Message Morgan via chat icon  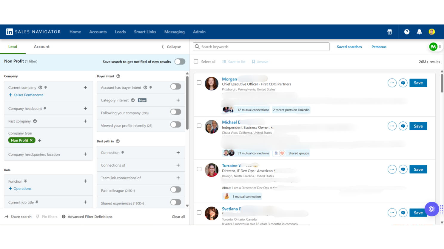point(403,83)
